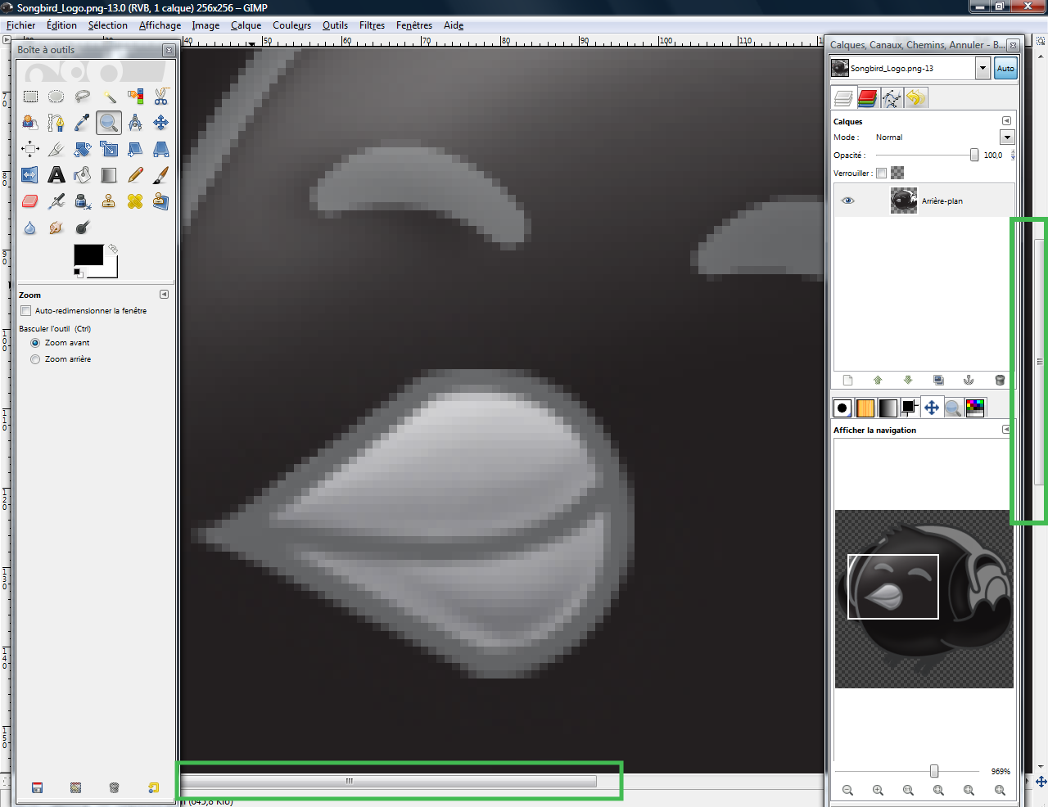
Task: Pick the Color Picker eyedropper tool
Action: (x=82, y=123)
